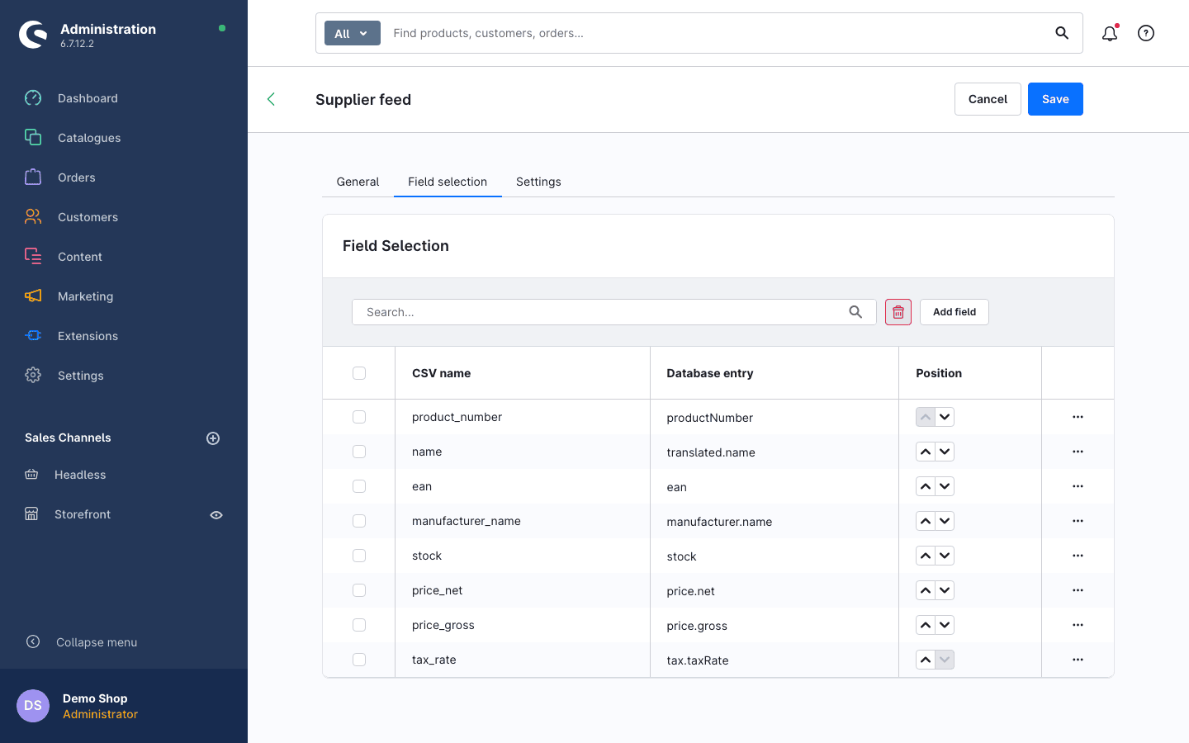
Task: Open context menu for manufacturer_name row
Action: click(1078, 521)
